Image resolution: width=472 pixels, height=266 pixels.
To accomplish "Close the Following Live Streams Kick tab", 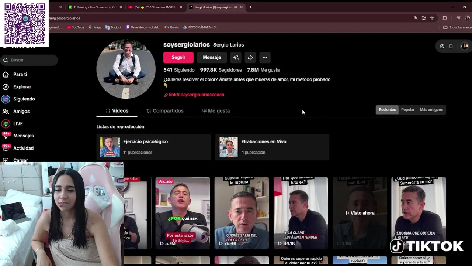I will (x=121, y=7).
